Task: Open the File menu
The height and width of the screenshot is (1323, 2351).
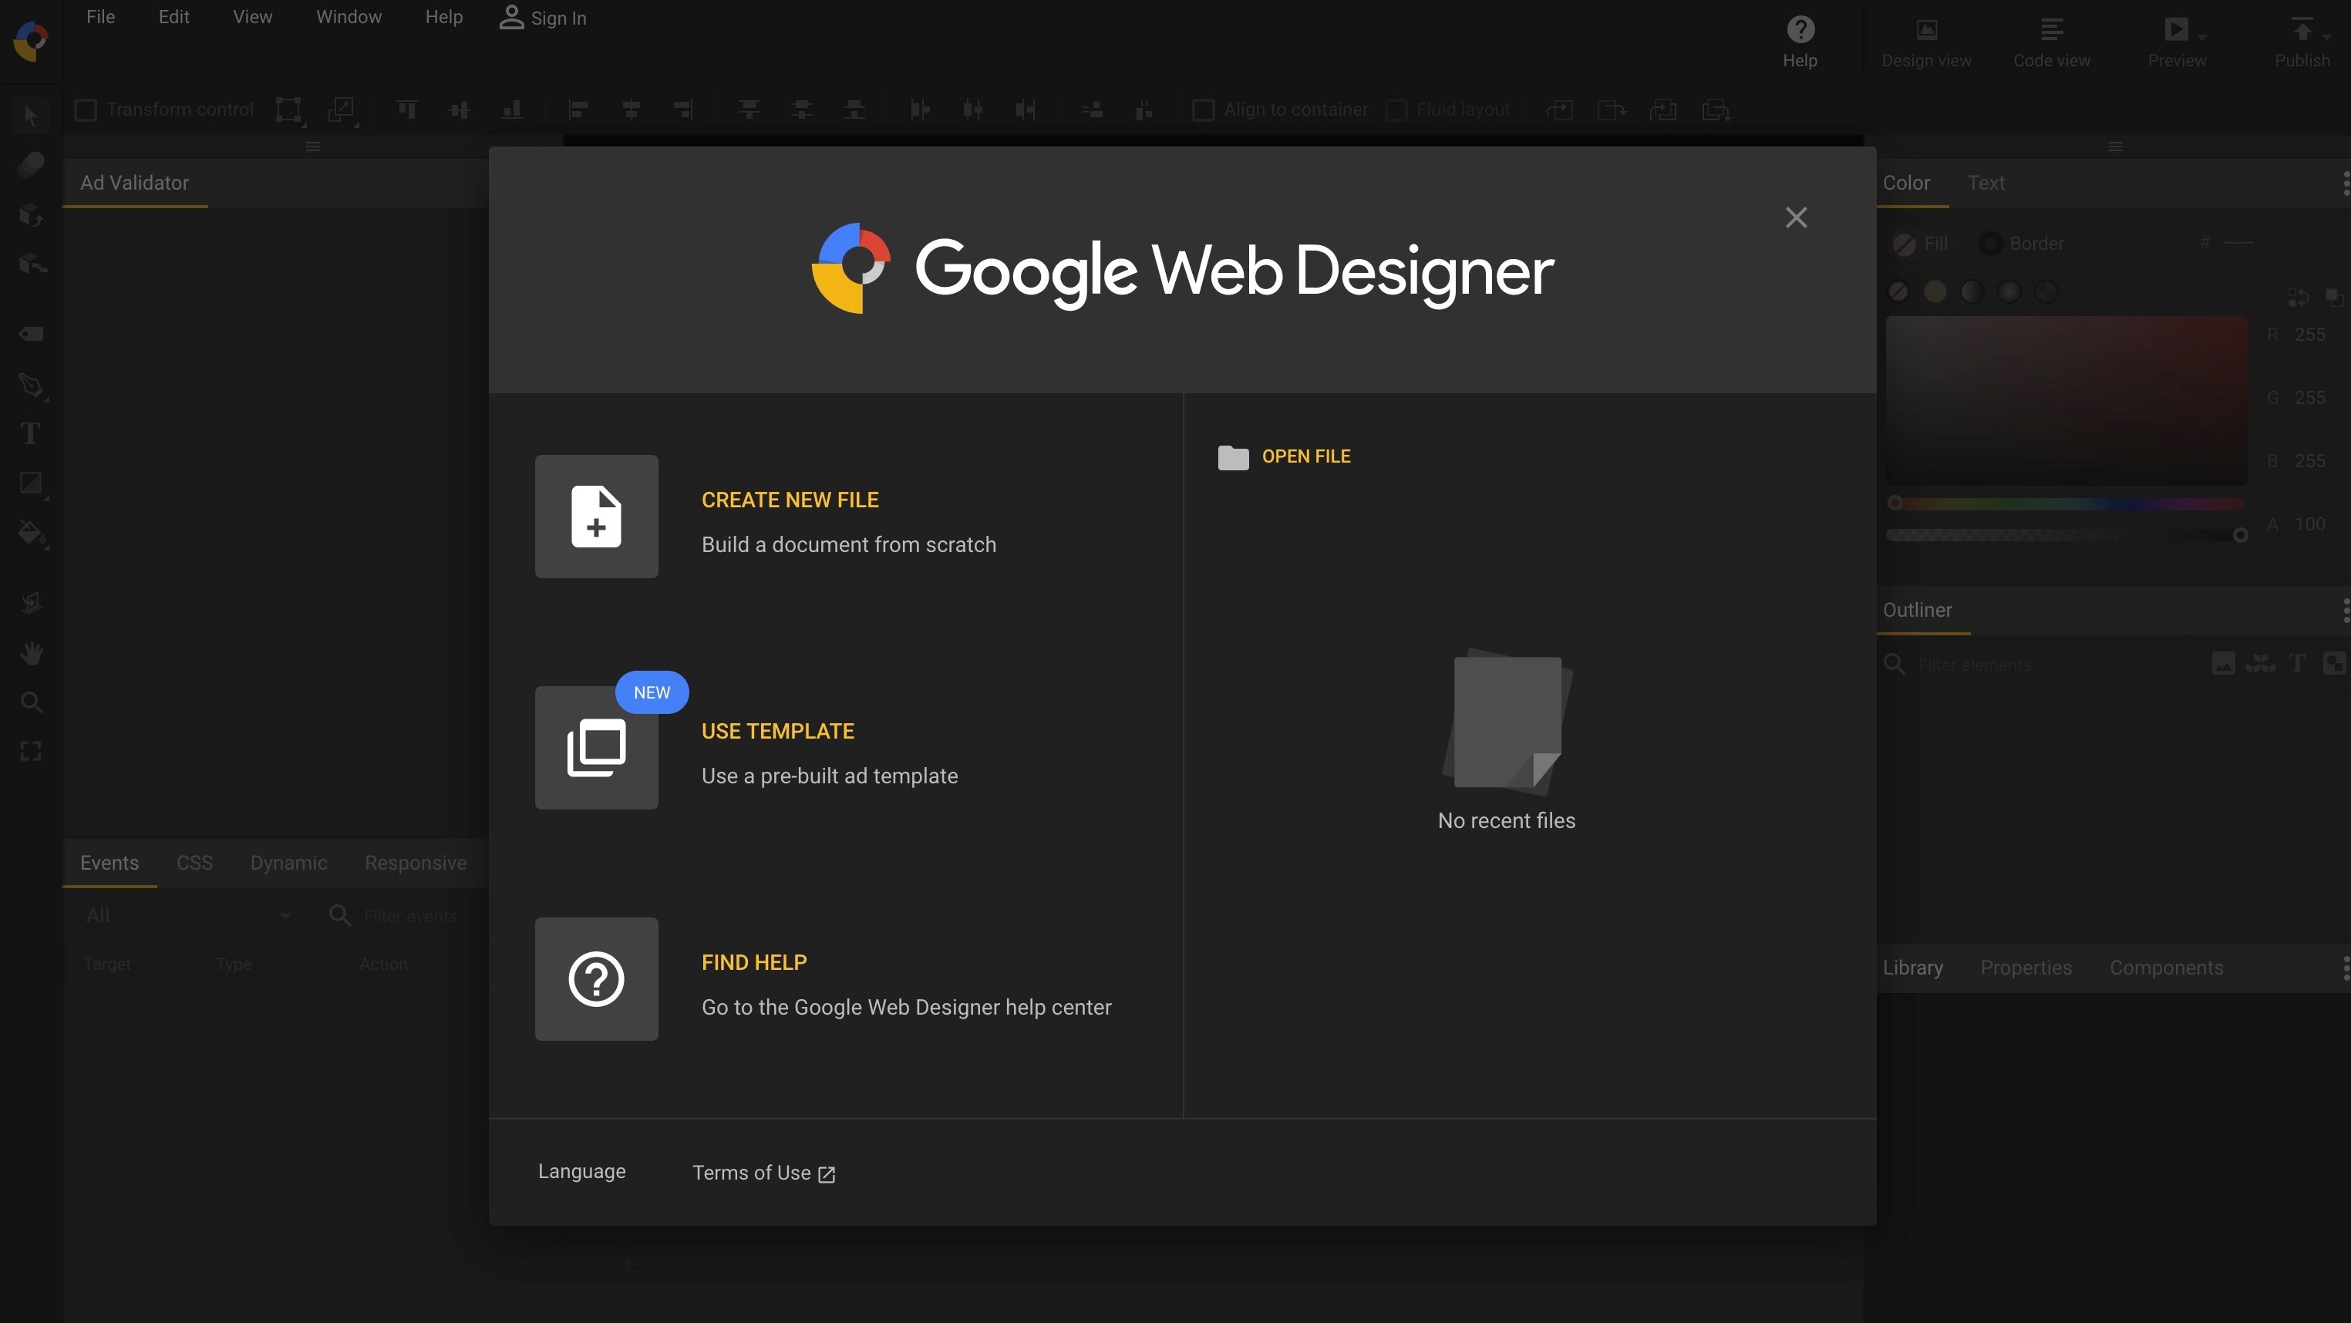Action: pyautogui.click(x=100, y=17)
